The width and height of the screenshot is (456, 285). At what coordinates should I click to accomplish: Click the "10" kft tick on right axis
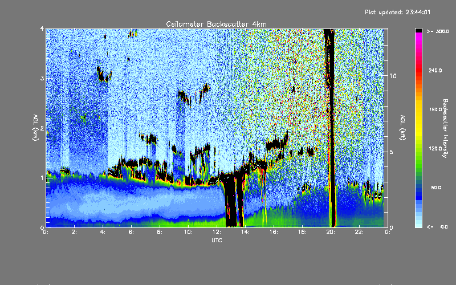[x=393, y=76]
